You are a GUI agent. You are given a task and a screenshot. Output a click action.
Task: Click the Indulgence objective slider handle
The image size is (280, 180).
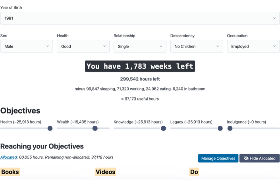click(x=230, y=128)
